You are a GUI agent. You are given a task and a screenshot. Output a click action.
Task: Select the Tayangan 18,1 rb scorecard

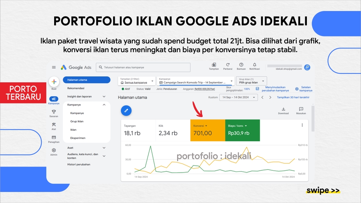(x=138, y=130)
